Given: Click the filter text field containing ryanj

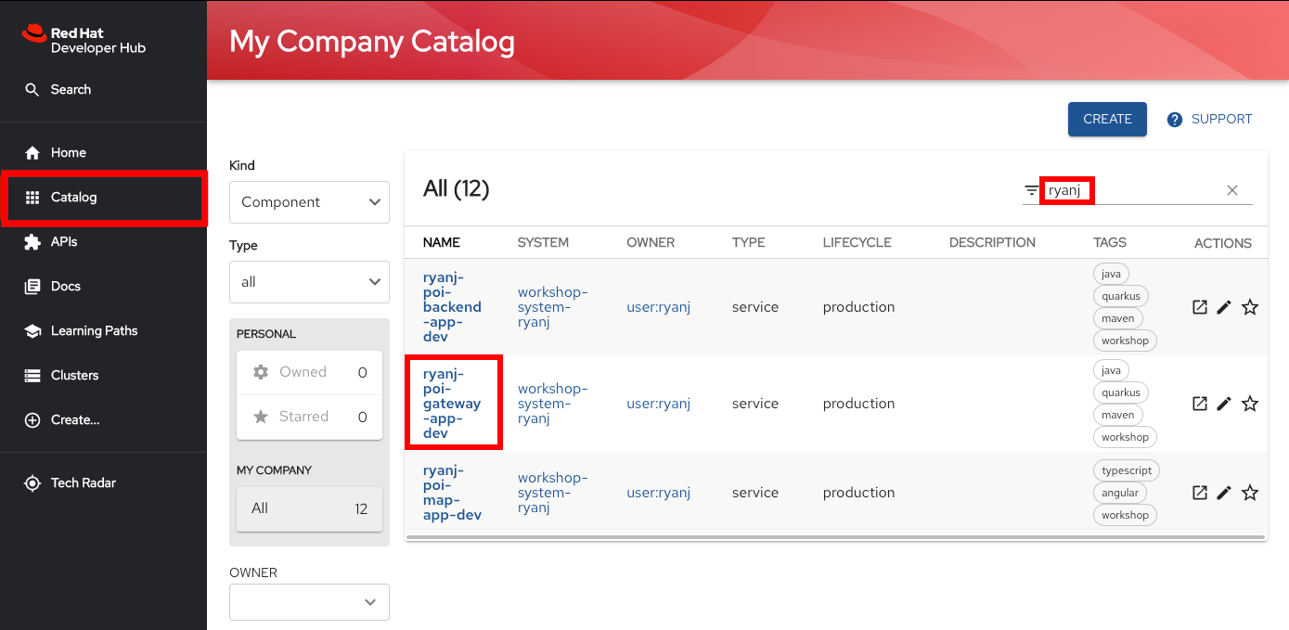Looking at the screenshot, I should tap(1131, 190).
